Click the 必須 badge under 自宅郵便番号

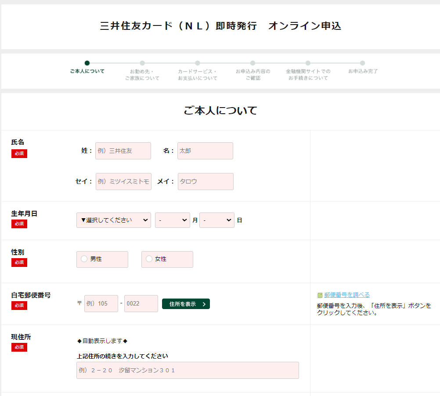(x=19, y=306)
